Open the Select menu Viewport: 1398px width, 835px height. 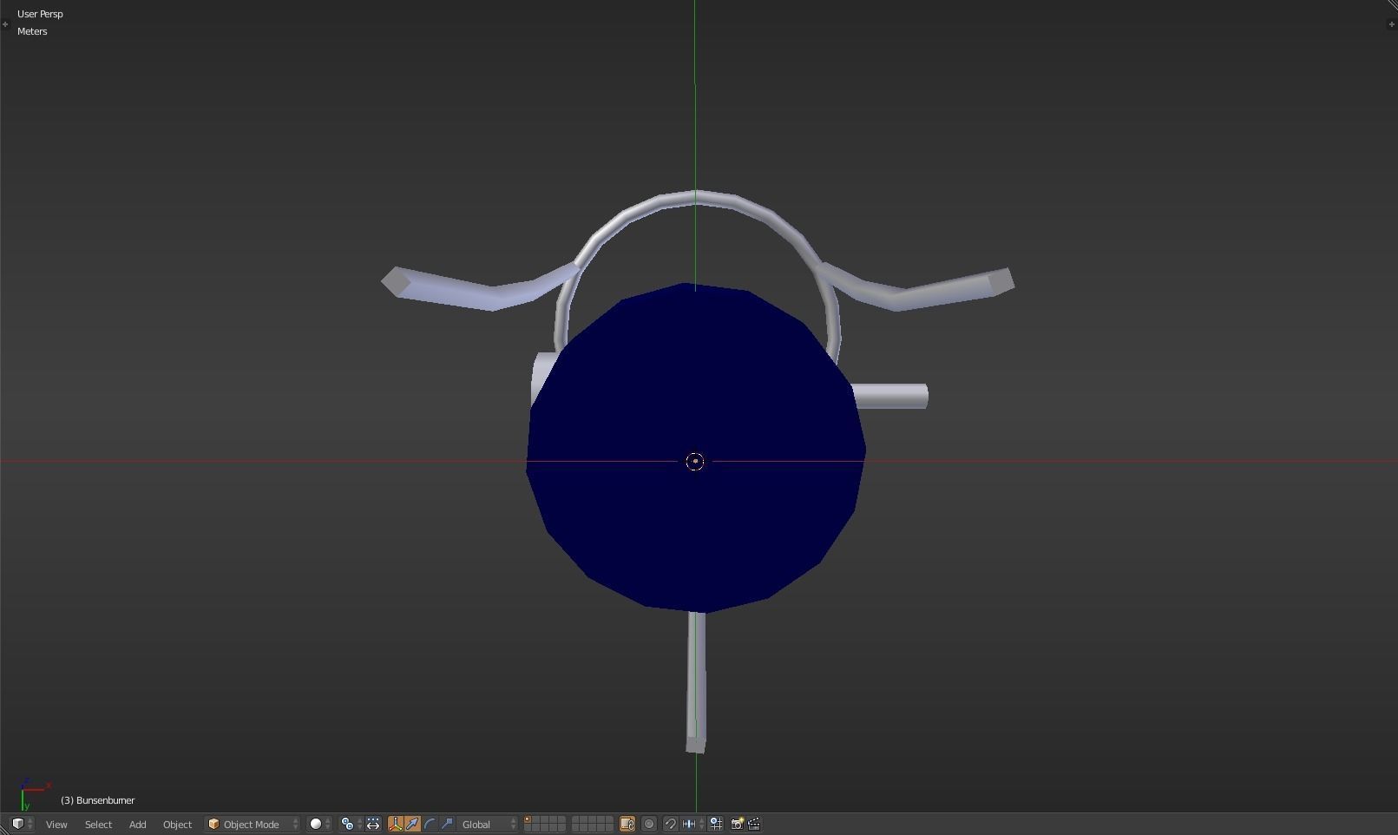98,825
